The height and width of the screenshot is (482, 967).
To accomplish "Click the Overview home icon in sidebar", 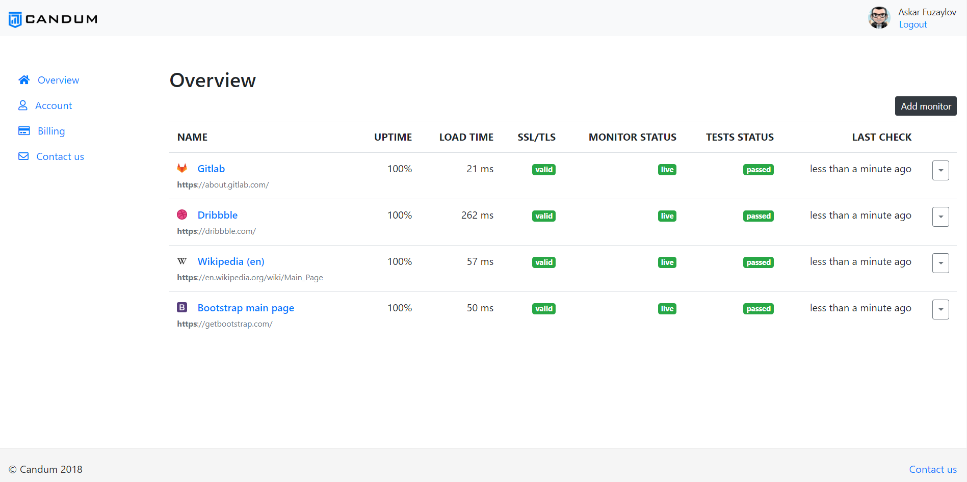I will [24, 80].
